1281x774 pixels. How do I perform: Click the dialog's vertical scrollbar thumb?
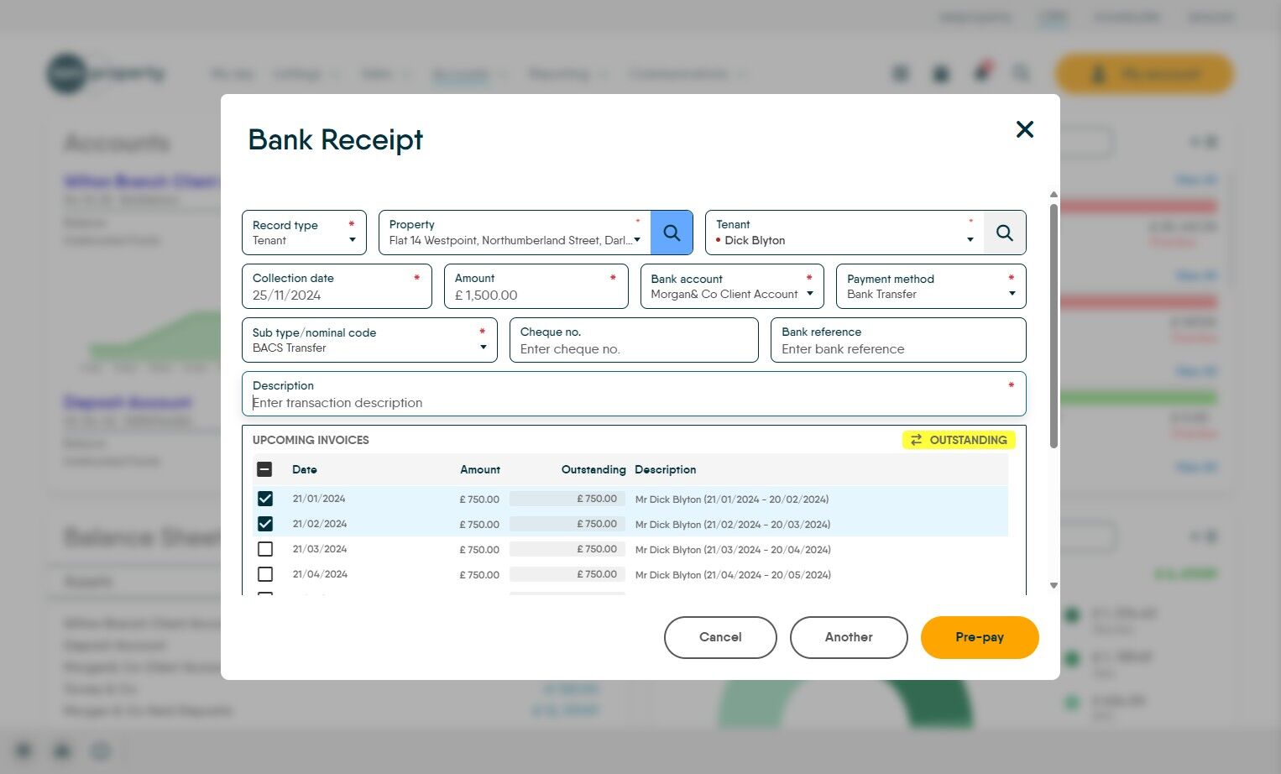pyautogui.click(x=1054, y=326)
